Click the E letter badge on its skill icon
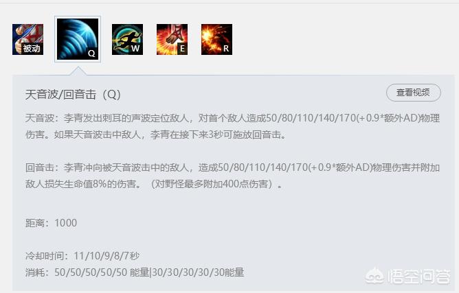 pos(182,48)
